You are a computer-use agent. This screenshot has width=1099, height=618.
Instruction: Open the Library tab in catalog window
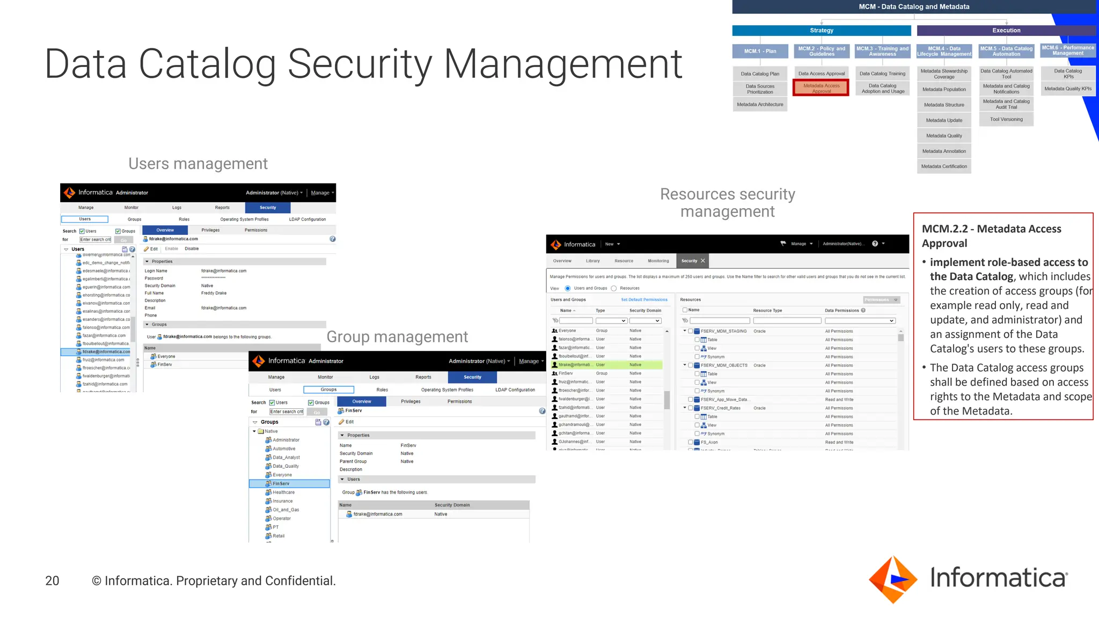click(x=593, y=261)
